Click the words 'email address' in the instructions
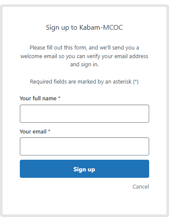Image resolution: width=169 pixels, height=217 pixels. 131,56
